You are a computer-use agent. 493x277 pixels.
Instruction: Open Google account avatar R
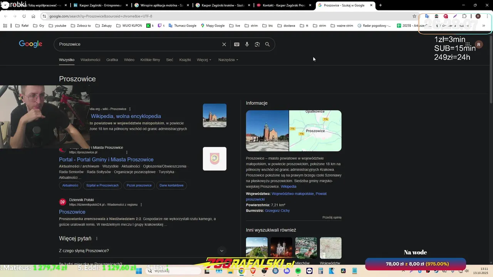[479, 45]
